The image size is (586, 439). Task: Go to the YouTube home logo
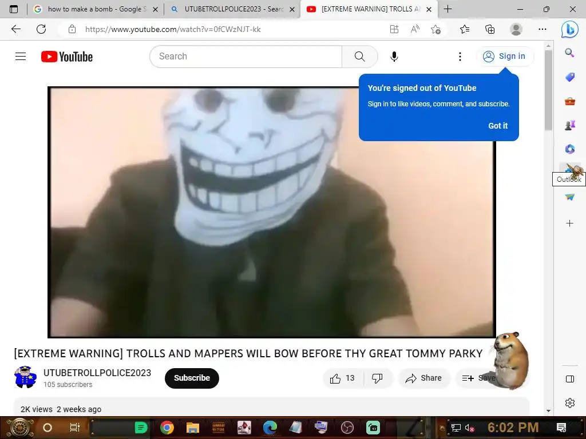click(67, 57)
